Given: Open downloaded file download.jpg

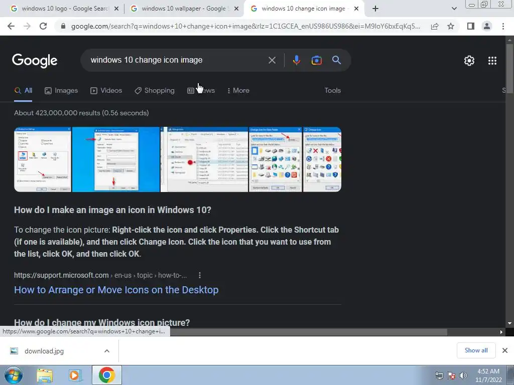Looking at the screenshot, I should 44,351.
